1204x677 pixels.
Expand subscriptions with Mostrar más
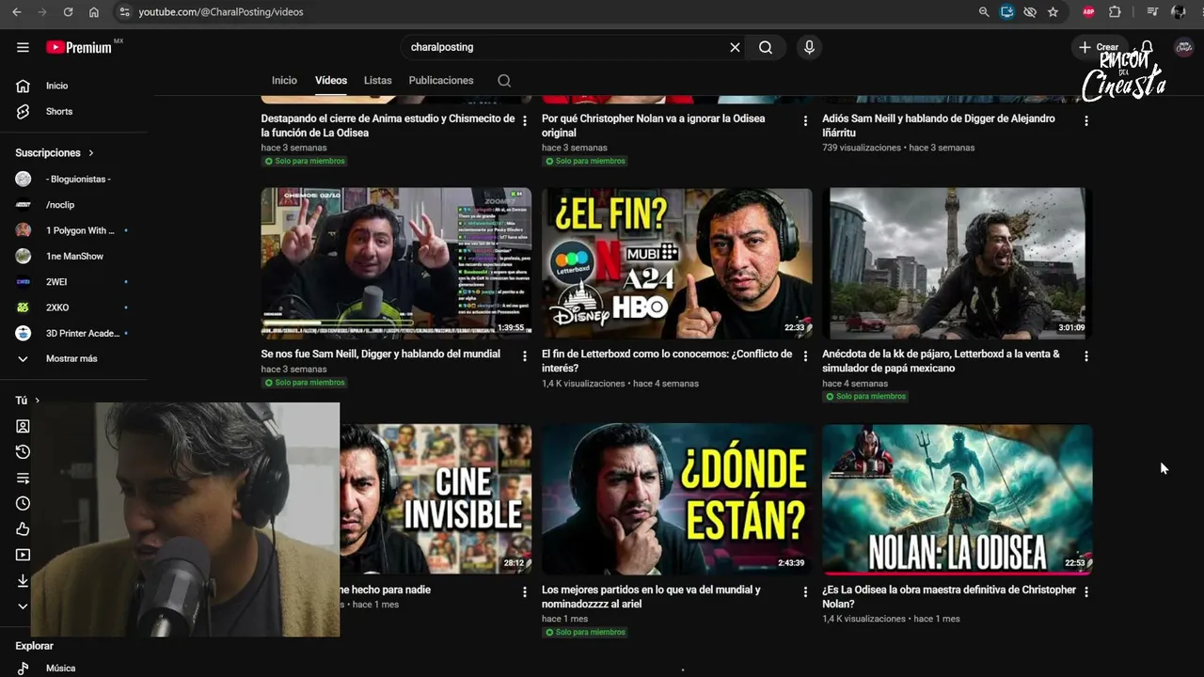pyautogui.click(x=73, y=358)
